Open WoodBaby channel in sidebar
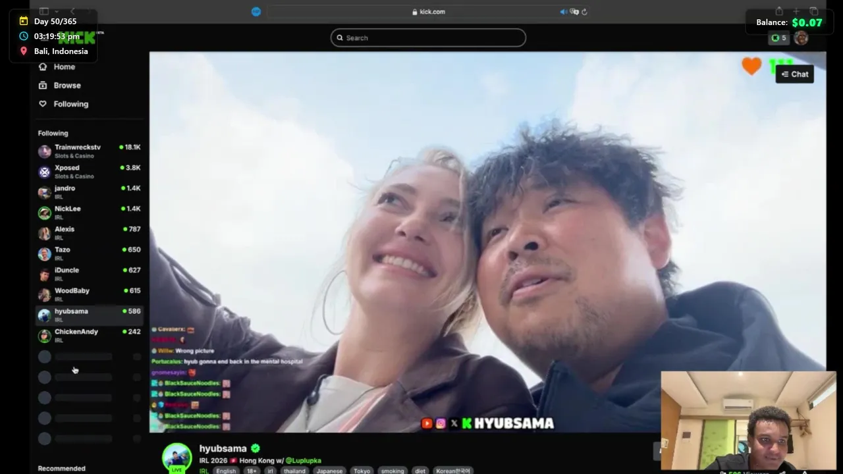Viewport: 843px width, 474px height. tap(89, 294)
